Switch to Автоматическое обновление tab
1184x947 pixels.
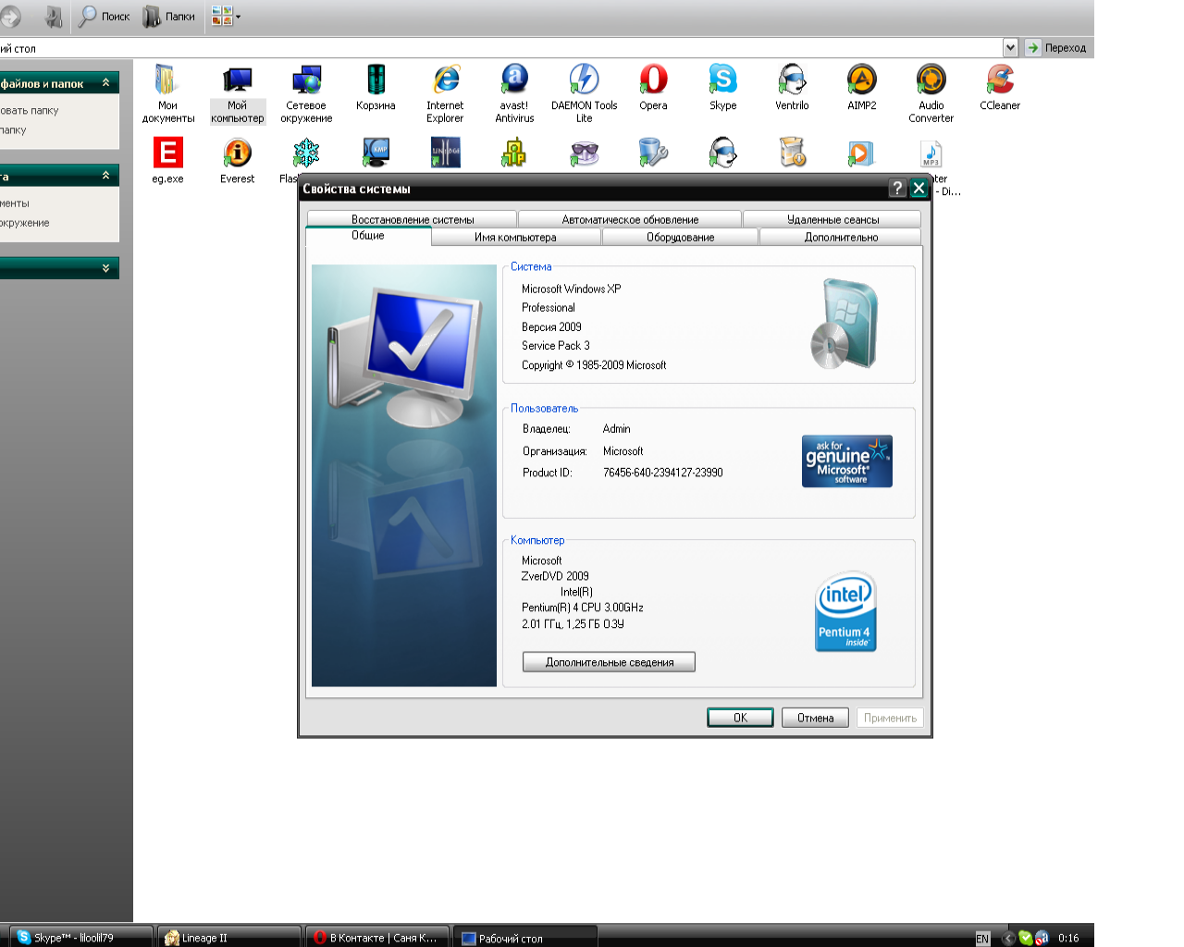point(630,219)
